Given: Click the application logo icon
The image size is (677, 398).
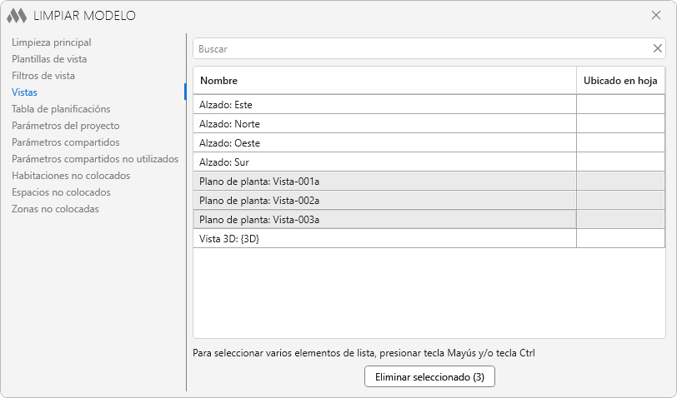Looking at the screenshot, I should [17, 15].
